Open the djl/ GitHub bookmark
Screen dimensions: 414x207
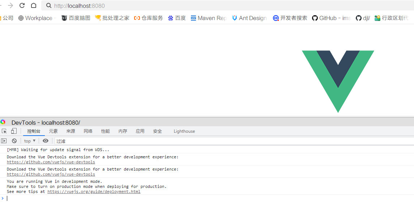tap(363, 18)
